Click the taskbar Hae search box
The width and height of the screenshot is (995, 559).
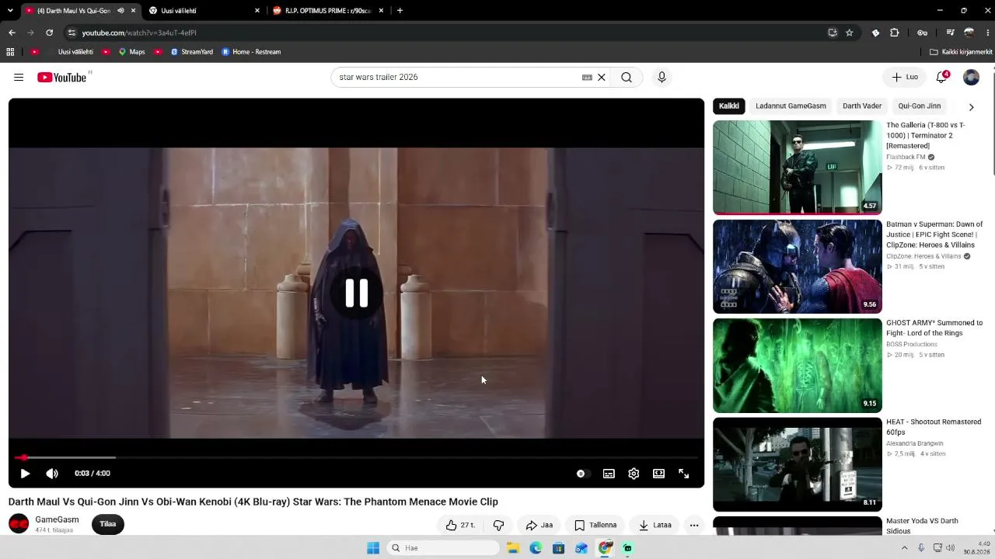pos(442,548)
